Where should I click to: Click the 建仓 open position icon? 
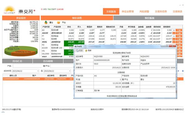[46, 22]
